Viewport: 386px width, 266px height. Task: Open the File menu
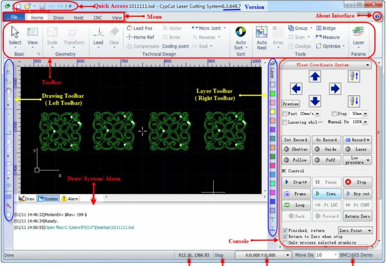pyautogui.click(x=14, y=17)
